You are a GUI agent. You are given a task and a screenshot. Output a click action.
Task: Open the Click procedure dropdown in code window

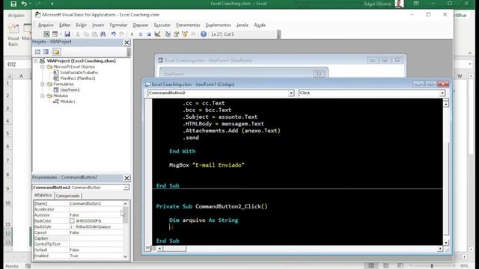point(442,93)
